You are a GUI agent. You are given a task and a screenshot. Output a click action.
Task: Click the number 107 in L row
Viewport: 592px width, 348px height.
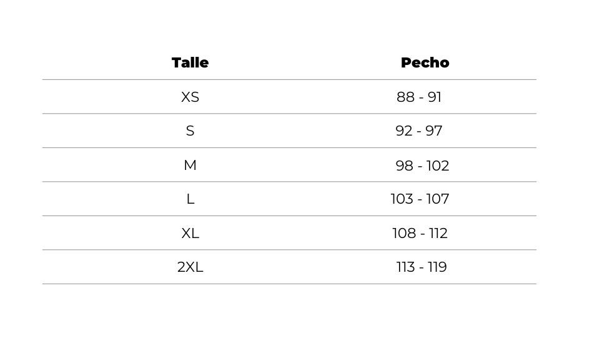(438, 199)
